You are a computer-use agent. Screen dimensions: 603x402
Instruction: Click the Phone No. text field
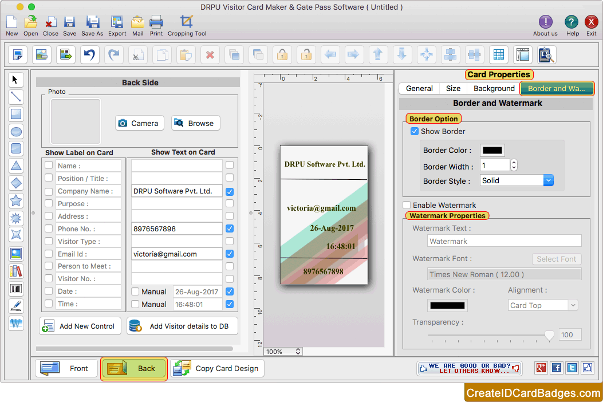click(x=176, y=228)
